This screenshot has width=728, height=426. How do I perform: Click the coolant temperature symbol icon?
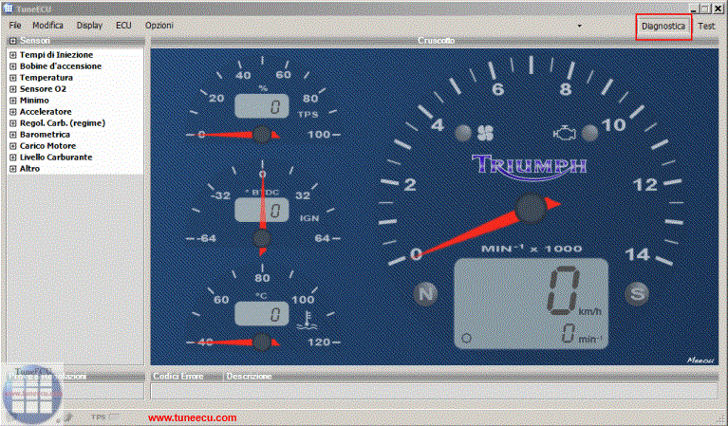[307, 320]
